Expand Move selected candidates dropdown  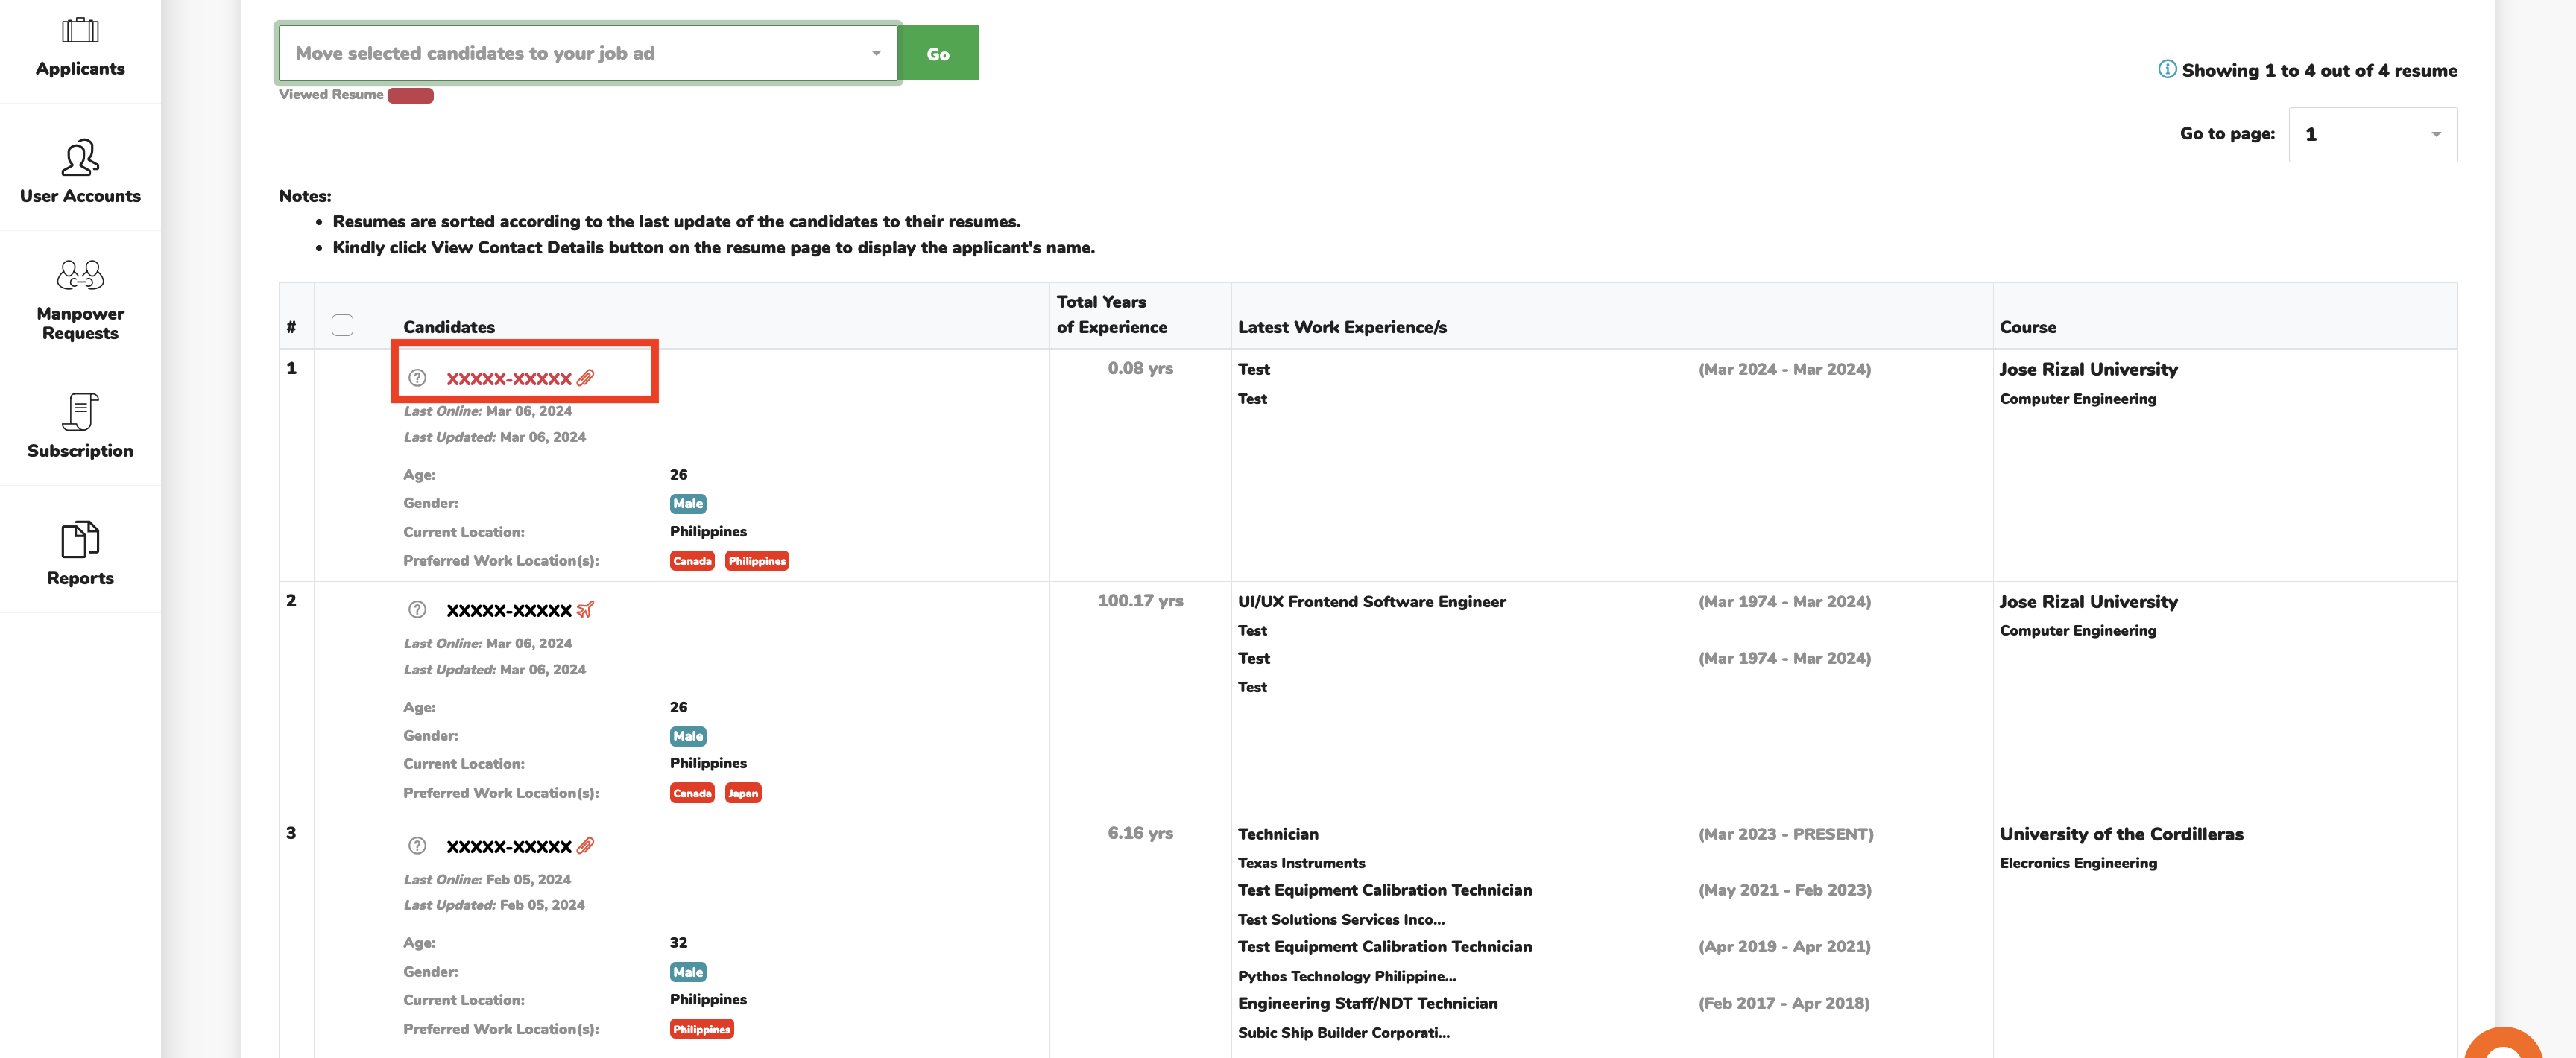pos(588,53)
